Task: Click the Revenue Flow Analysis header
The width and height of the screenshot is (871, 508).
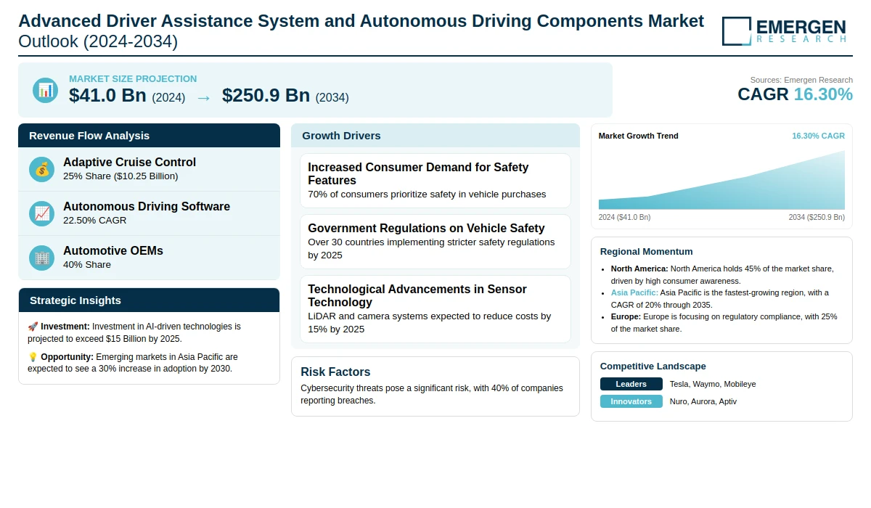Action: point(149,136)
